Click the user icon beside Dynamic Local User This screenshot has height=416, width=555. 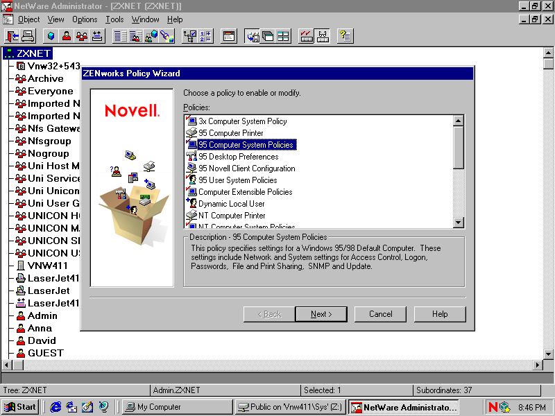coord(191,203)
